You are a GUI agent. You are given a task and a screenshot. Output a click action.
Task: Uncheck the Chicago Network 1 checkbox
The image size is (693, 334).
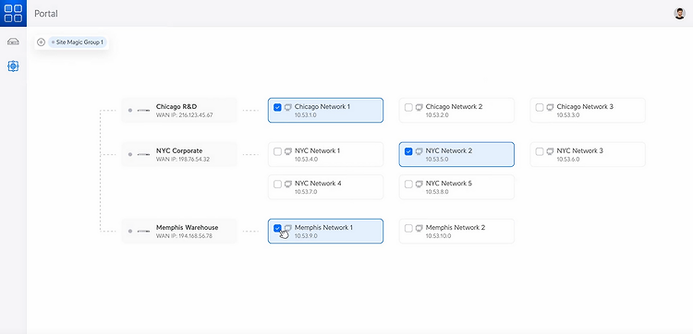coord(277,107)
